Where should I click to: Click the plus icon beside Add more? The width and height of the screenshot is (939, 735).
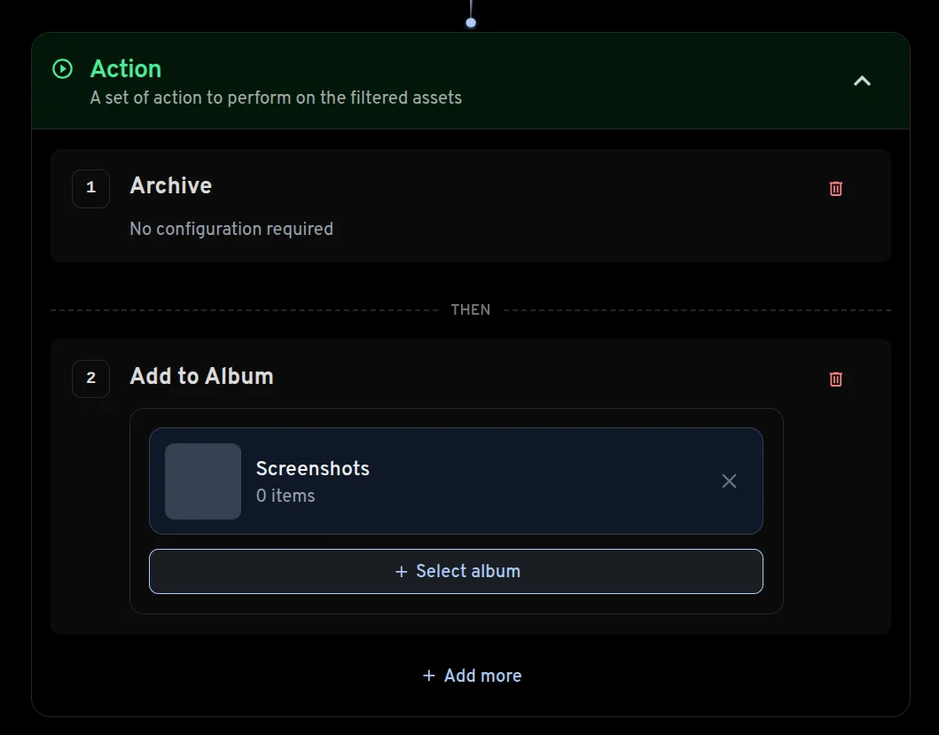[x=429, y=676]
